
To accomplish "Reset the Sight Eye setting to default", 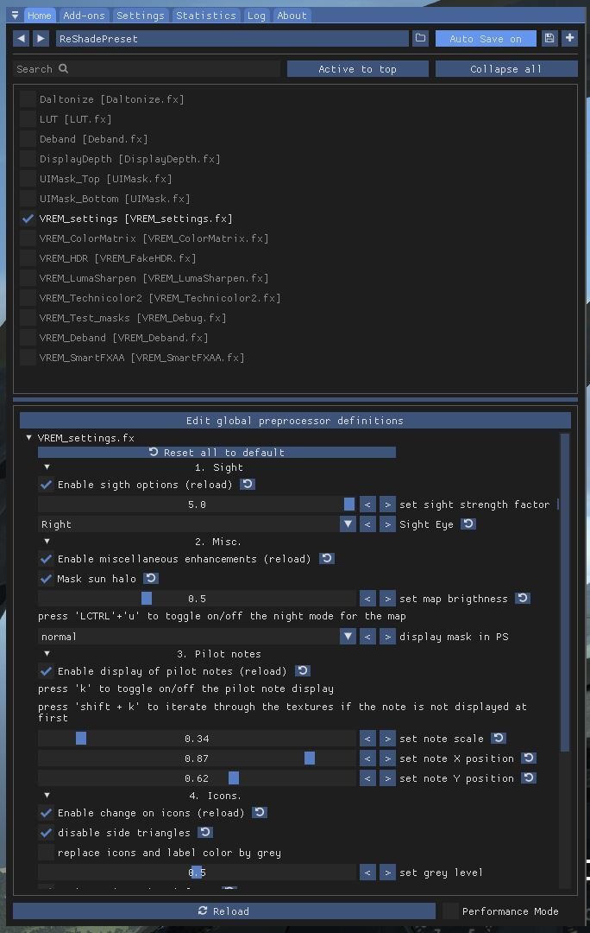I will click(468, 524).
